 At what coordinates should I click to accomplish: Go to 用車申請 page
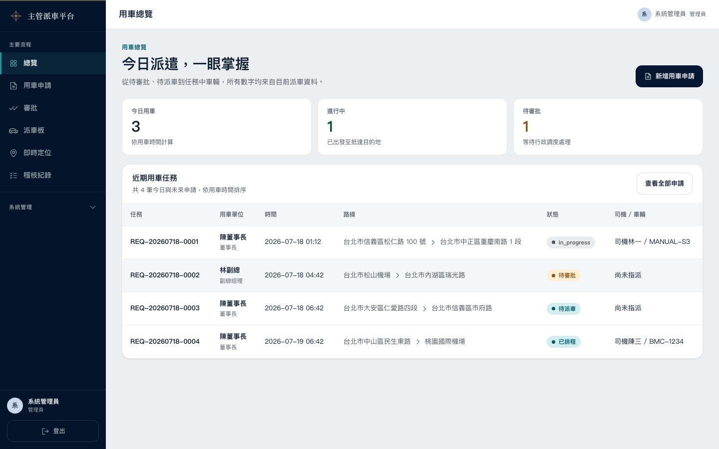coord(53,86)
